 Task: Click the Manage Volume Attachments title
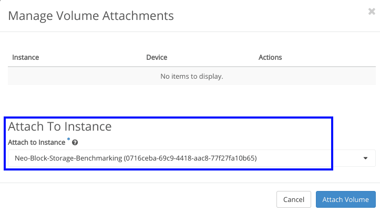(91, 16)
